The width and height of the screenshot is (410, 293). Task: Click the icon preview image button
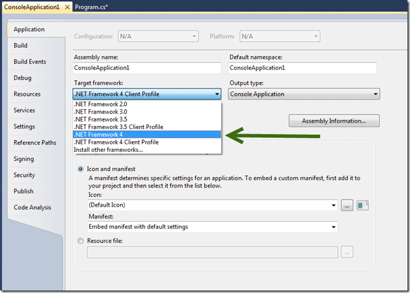(x=362, y=205)
